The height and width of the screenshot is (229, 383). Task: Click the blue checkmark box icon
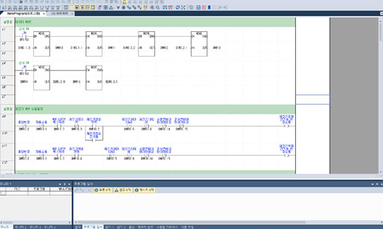point(198,8)
